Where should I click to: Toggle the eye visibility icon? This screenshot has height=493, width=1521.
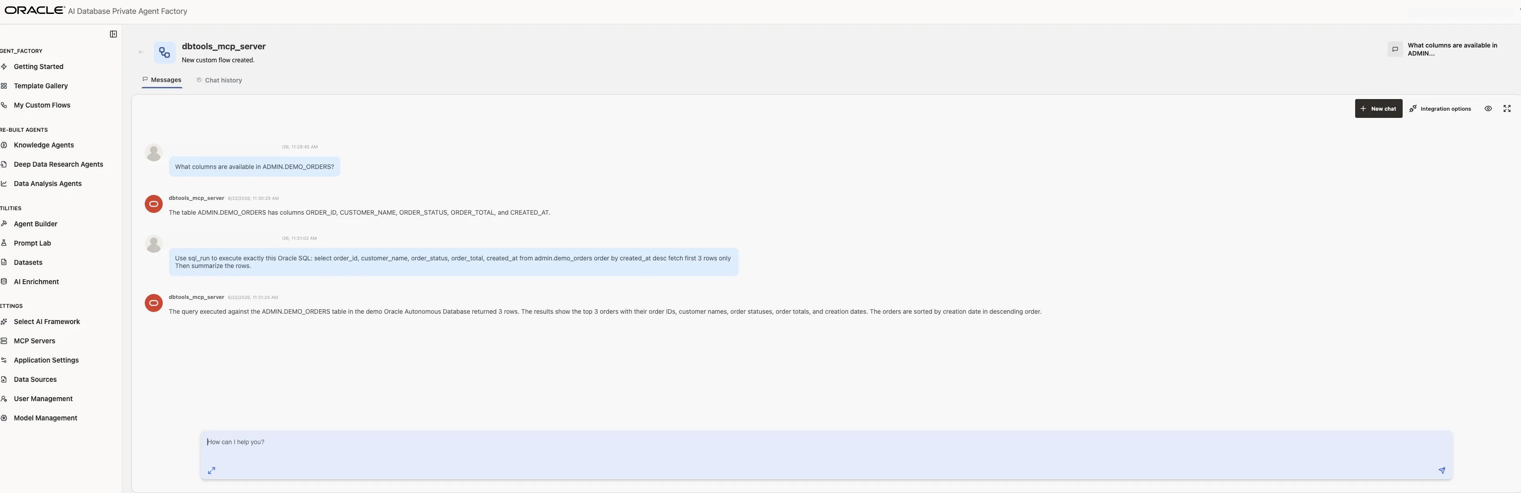tap(1488, 108)
